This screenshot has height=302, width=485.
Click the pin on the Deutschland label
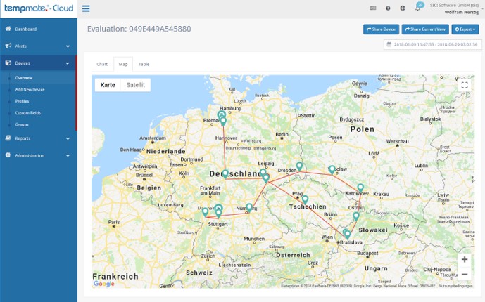point(225,174)
